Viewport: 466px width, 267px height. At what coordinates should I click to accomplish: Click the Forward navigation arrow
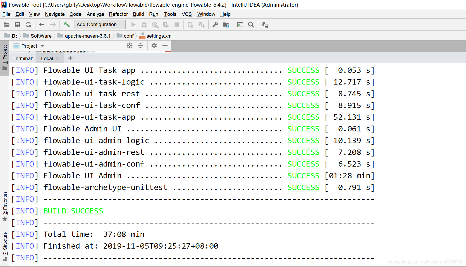(53, 25)
